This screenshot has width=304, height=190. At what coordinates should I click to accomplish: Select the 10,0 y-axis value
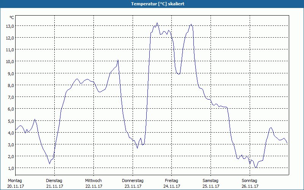coord(10,62)
